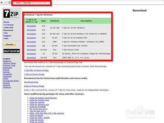Click the SourceForge logo badge

coord(11,51)
